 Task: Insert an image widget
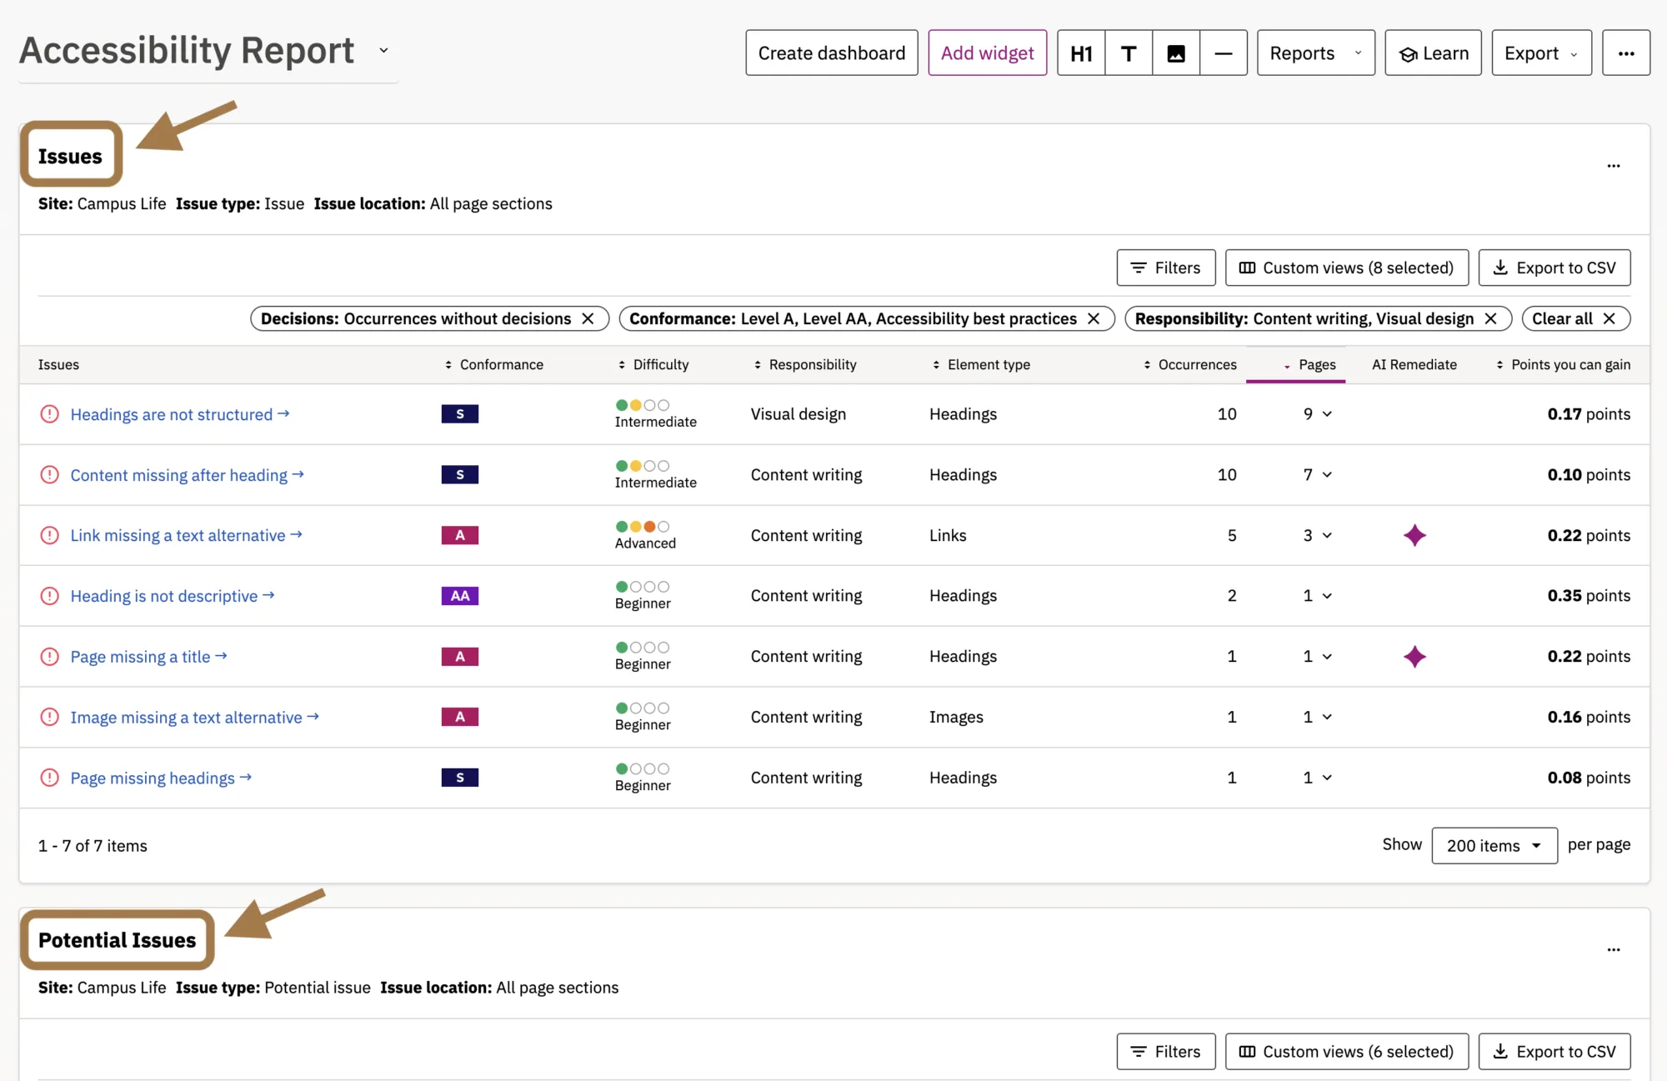click(x=1176, y=53)
